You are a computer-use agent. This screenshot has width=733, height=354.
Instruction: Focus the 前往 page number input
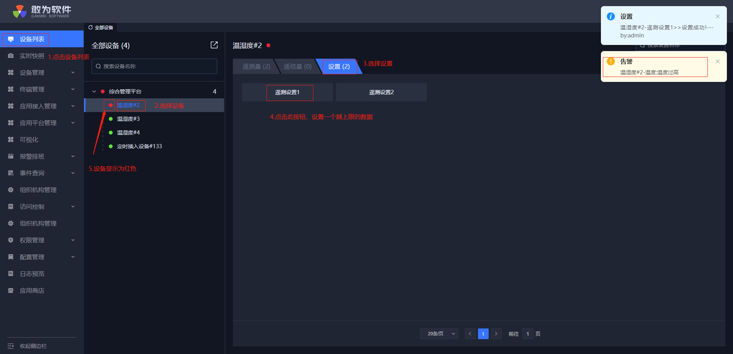528,334
